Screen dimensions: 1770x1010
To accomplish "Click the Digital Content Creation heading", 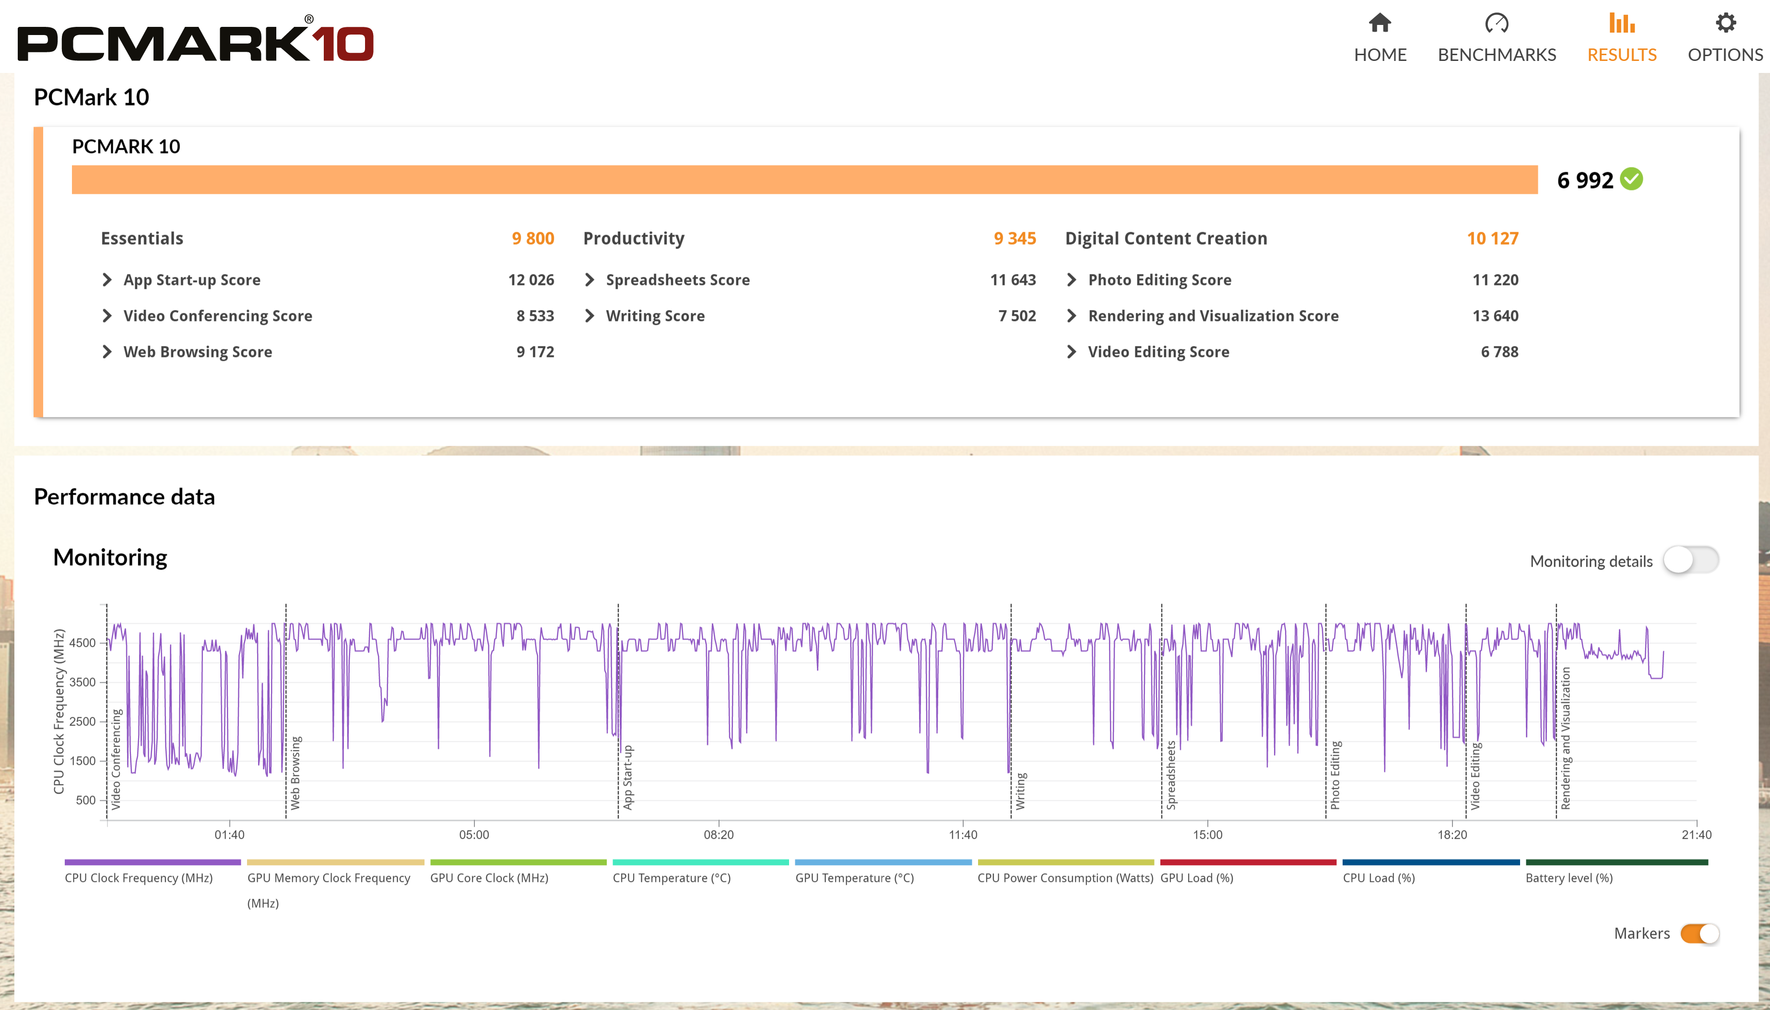I will point(1166,238).
